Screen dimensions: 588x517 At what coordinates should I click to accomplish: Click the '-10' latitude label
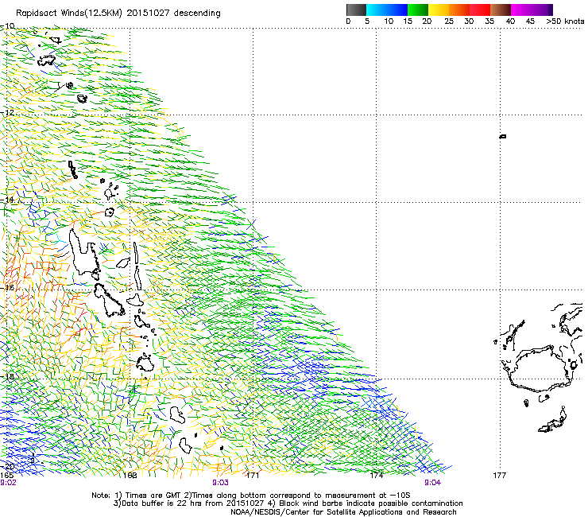(x=7, y=26)
